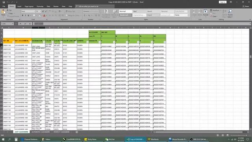Toggle Wrap Text

click(x=70, y=11)
